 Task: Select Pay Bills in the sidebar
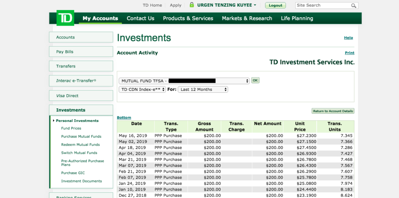81,52
